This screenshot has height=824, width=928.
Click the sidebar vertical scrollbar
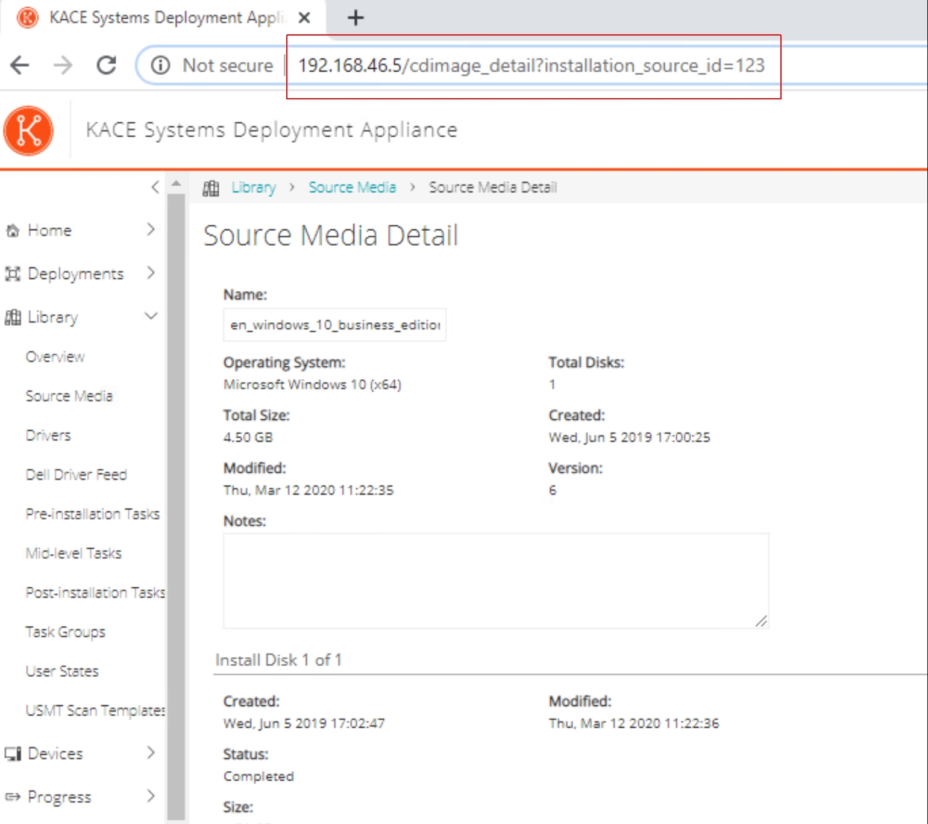click(x=176, y=507)
